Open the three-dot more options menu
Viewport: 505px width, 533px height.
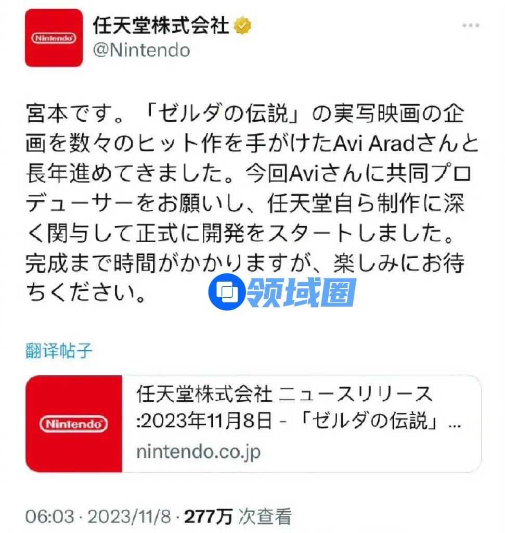point(471,26)
